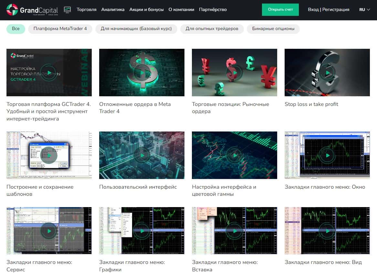Play the Торговые позиции: Рыночные ордера video

[235, 72]
